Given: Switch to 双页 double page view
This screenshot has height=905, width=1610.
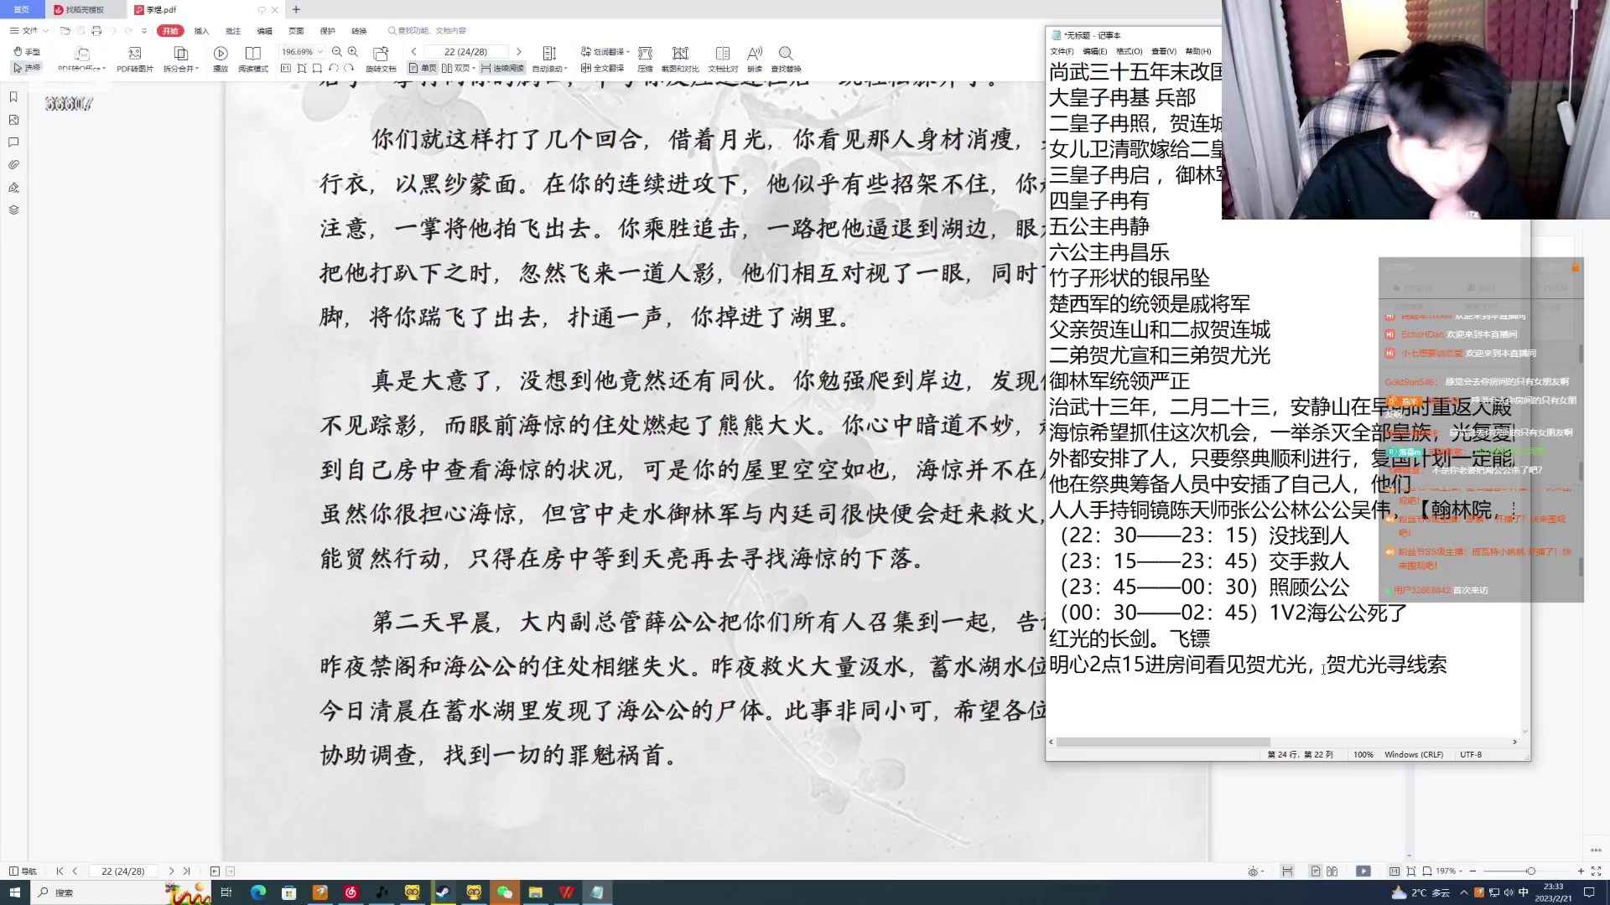Looking at the screenshot, I should tap(458, 69).
